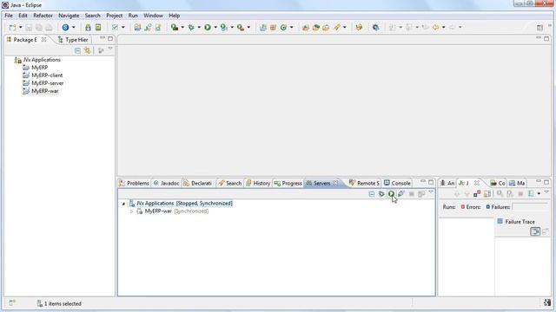Switch to the Search results tab
This screenshot has height=312, width=556.
229,183
